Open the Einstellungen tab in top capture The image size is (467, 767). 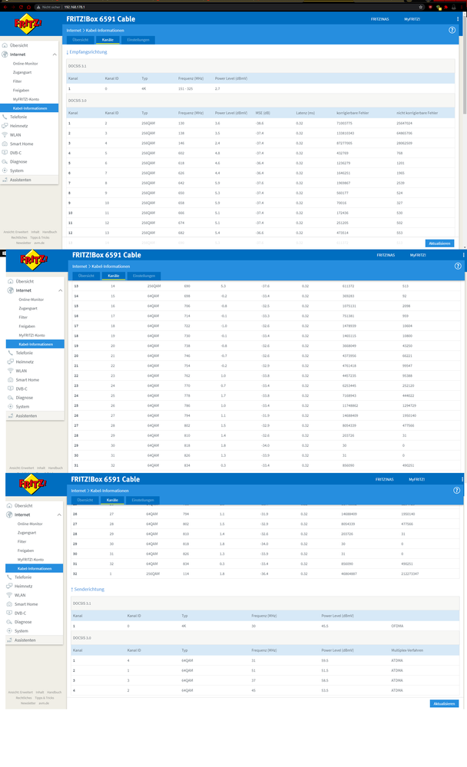(x=138, y=40)
